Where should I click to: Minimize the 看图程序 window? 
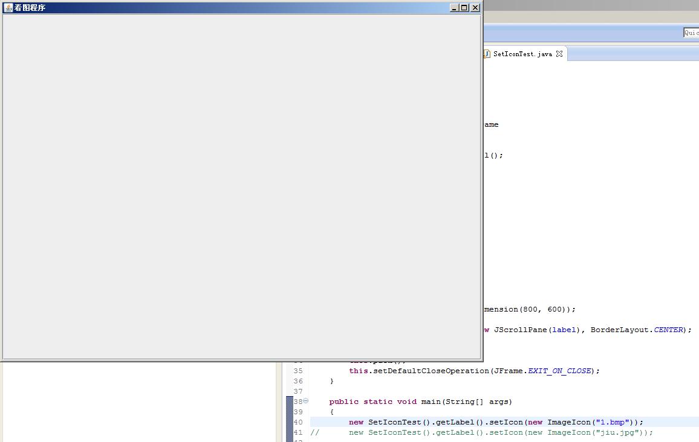click(x=454, y=8)
